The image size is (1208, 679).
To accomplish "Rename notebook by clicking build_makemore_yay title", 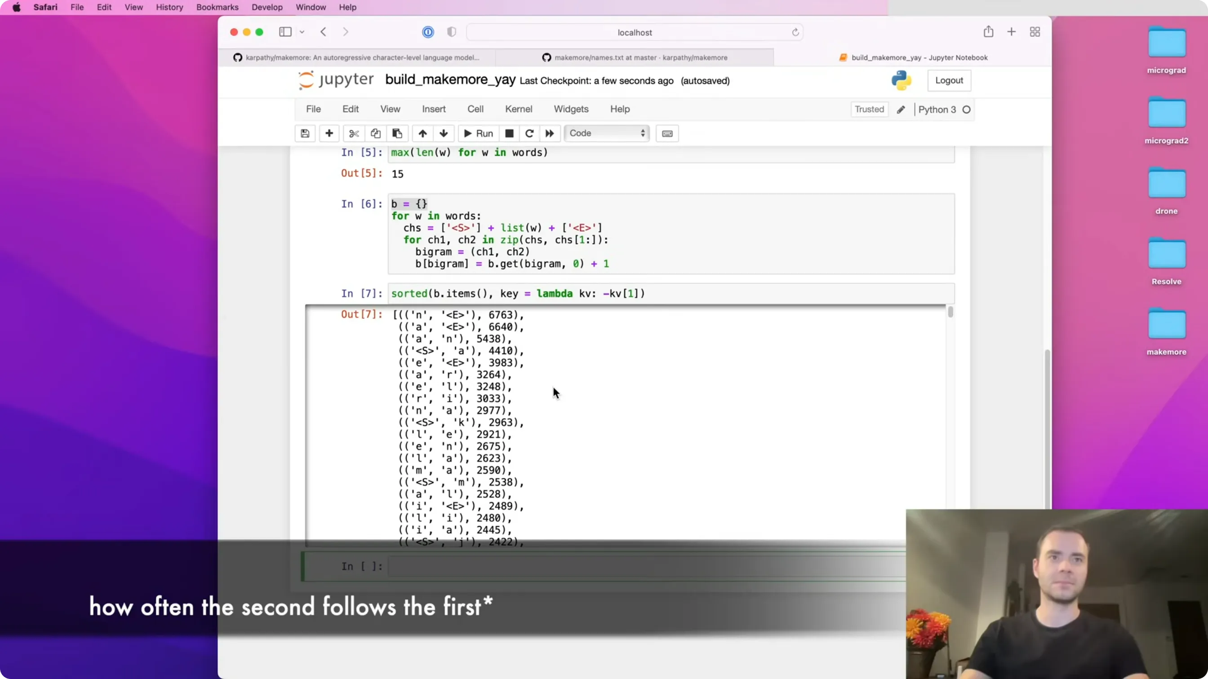I will (x=450, y=79).
